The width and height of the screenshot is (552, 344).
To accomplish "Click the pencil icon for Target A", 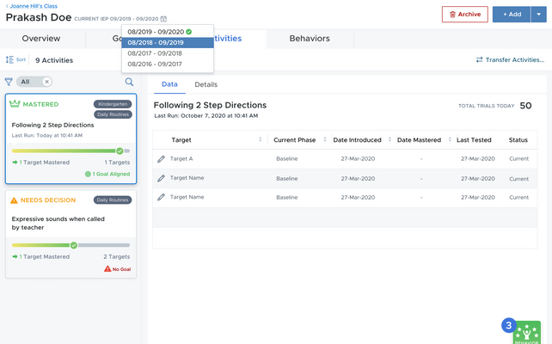I will coord(161,159).
